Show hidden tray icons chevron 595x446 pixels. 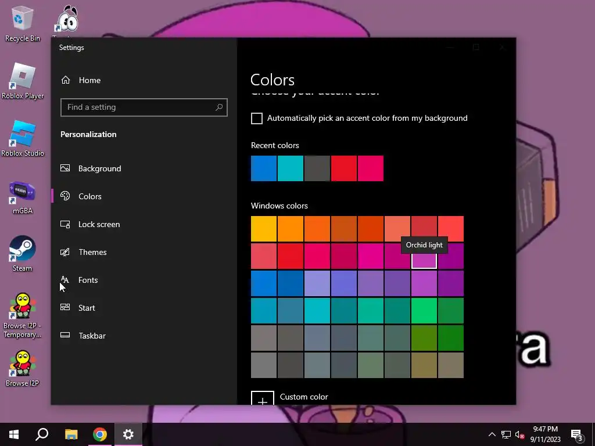[492, 434]
